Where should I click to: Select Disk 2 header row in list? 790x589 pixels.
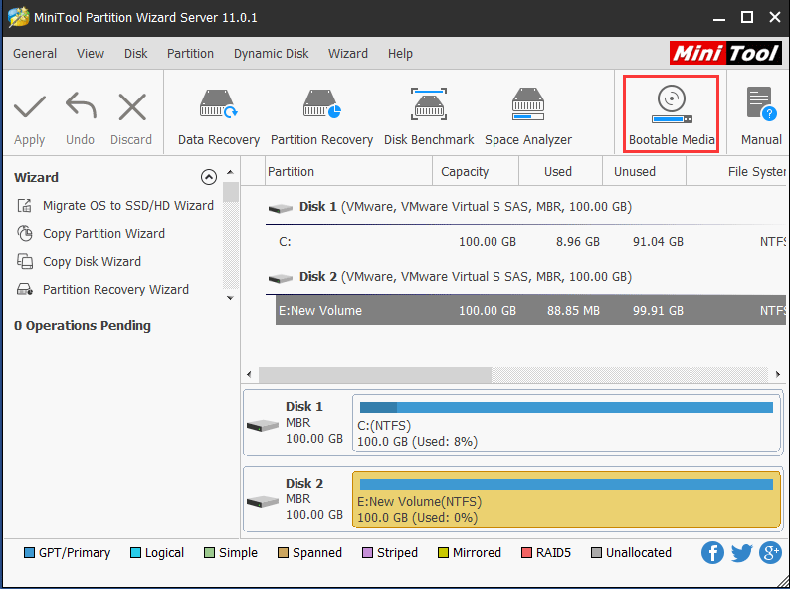[525, 277]
